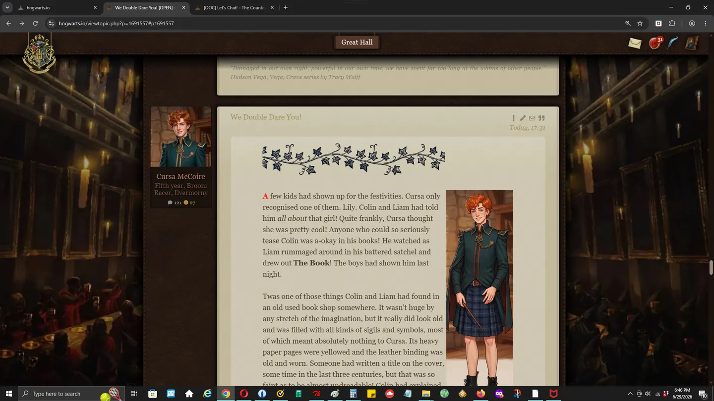
Task: Edit the post with the pencil icon
Action: (523, 118)
